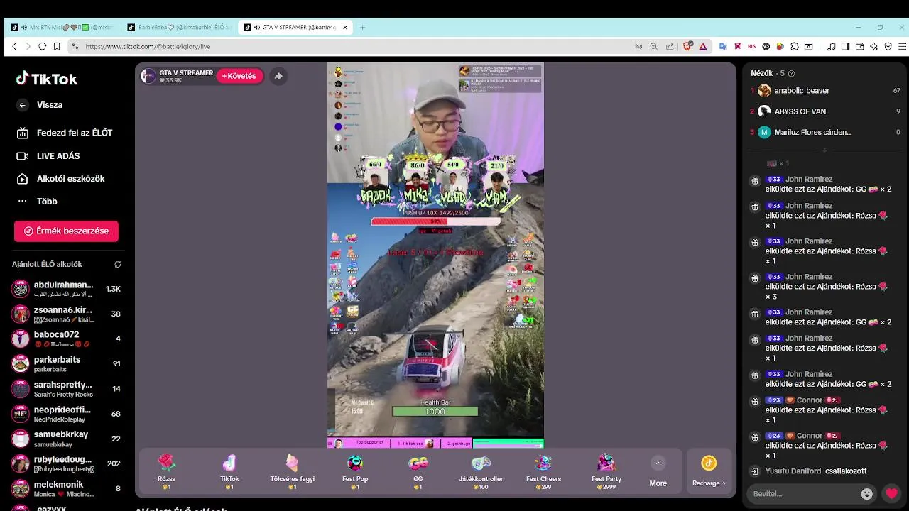Click the live video stream

[435, 255]
